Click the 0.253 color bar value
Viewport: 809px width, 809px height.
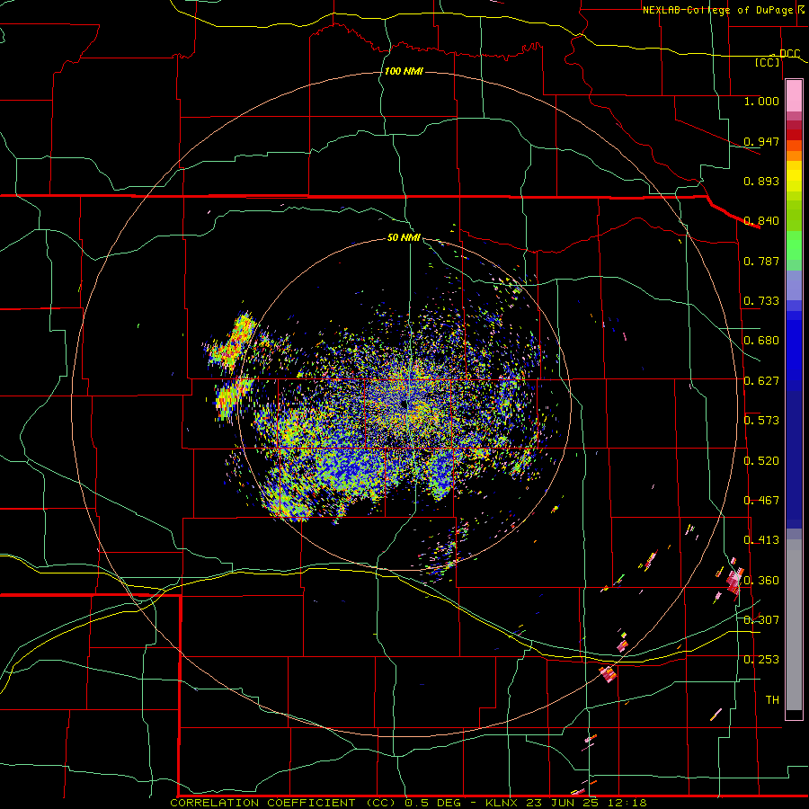pos(761,660)
